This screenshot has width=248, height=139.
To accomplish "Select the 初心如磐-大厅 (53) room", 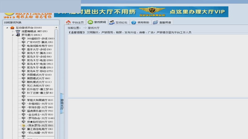I will (40, 133).
